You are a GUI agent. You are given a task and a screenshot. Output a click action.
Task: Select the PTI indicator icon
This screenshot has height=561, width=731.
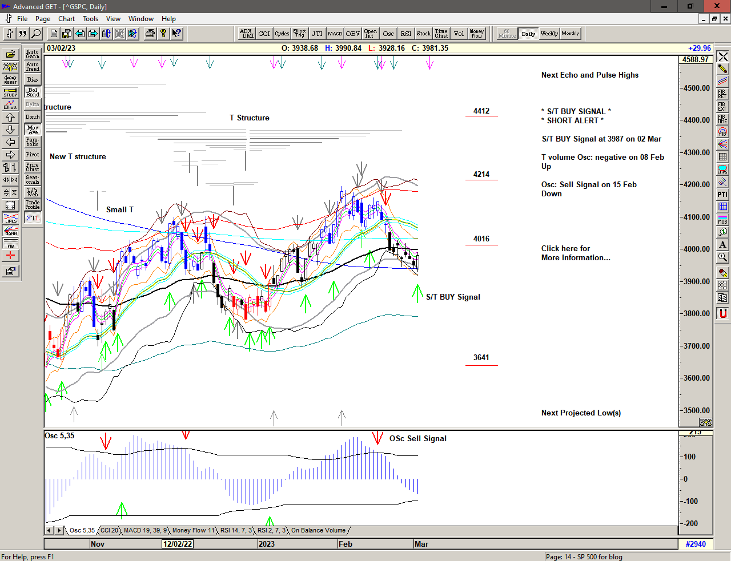pos(722,195)
